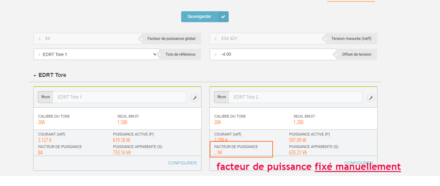Click the Nom field of EDRT Tore 1
The image size is (440, 186).
(120, 97)
